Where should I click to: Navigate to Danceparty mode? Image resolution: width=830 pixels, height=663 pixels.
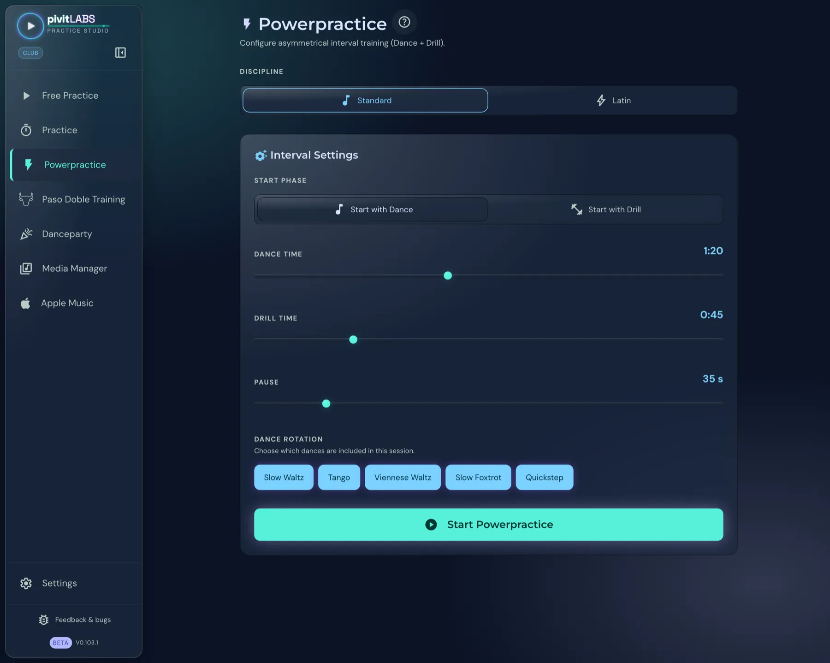coord(74,234)
